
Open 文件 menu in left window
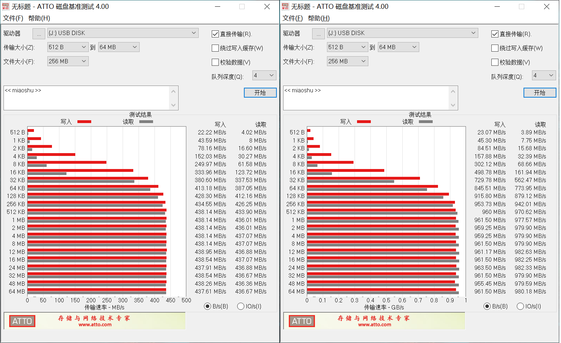[x=13, y=18]
